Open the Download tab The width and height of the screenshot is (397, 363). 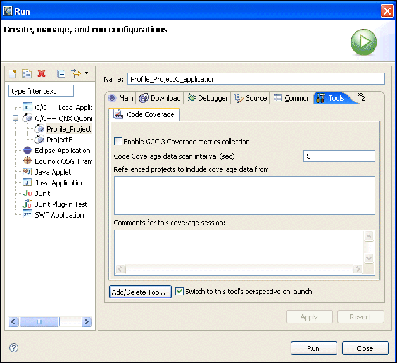tap(160, 98)
